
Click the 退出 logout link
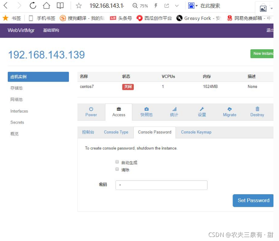click(x=270, y=31)
